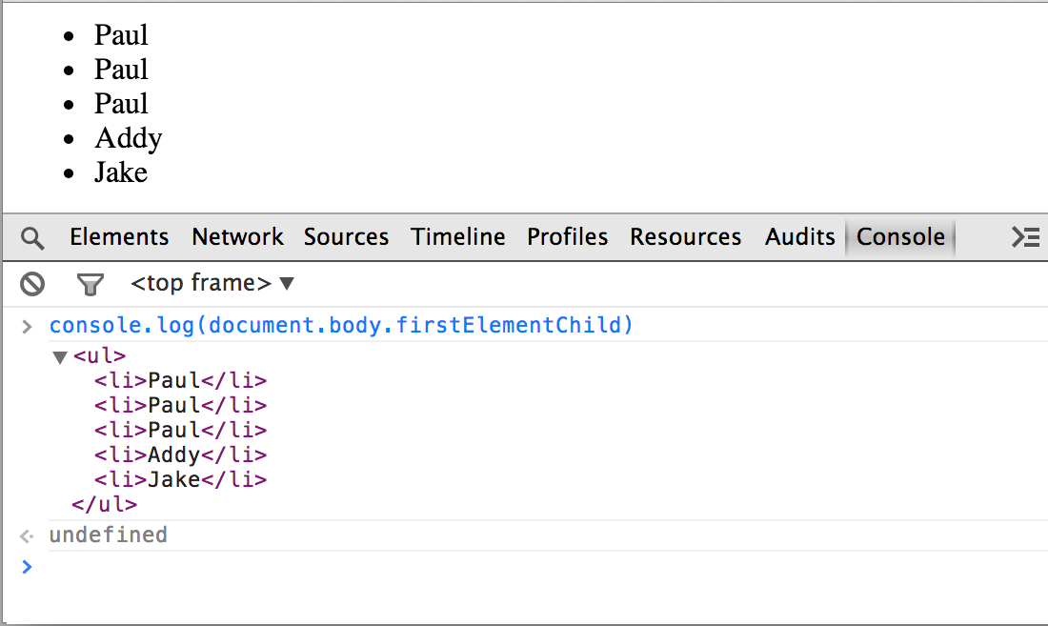Switch to the Resources tab
The height and width of the screenshot is (626, 1048).
click(x=685, y=237)
